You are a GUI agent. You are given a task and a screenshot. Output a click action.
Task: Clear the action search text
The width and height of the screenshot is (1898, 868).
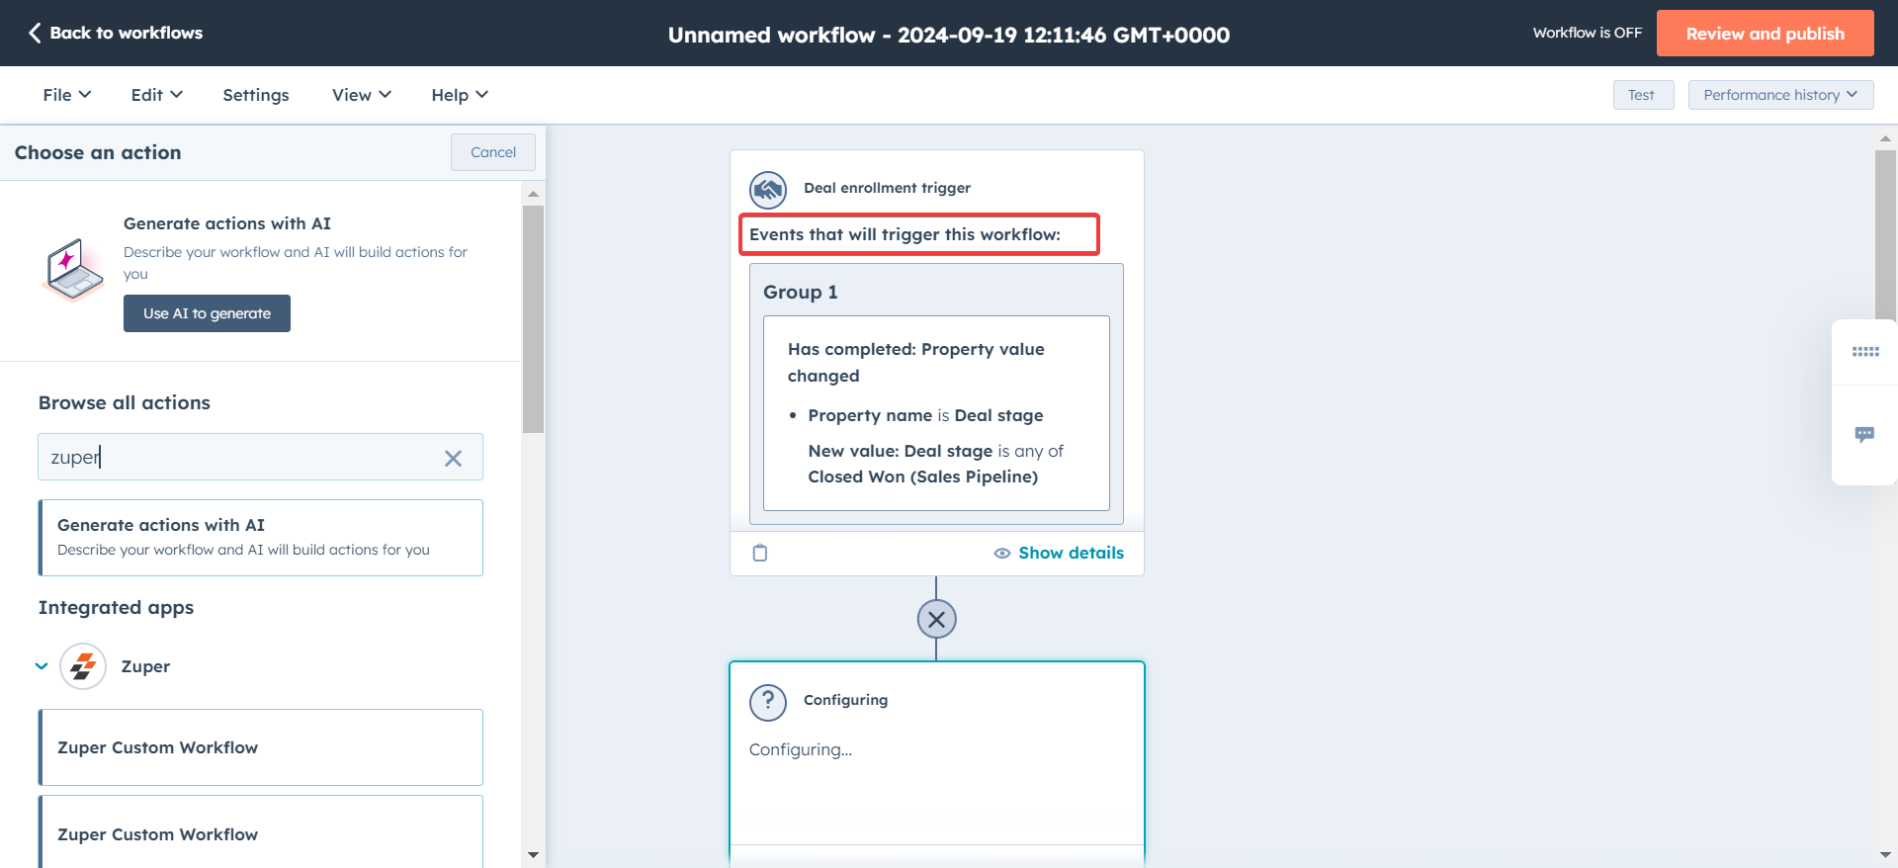pyautogui.click(x=453, y=458)
